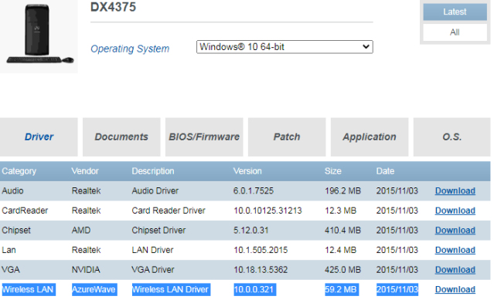Download the AzureWave Wireless LAN Driver

pos(455,289)
